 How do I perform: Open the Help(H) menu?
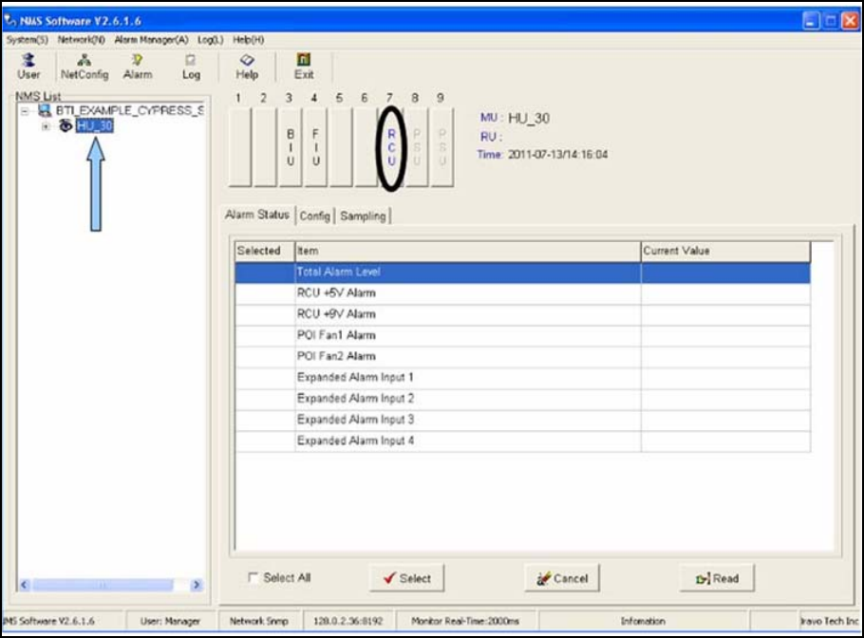click(248, 40)
